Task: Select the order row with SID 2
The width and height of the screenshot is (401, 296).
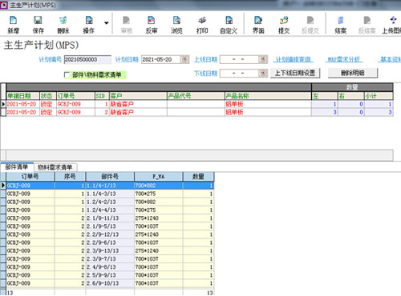Action: pyautogui.click(x=200, y=112)
